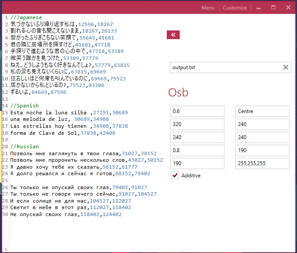Click the horizontal scrollbar left arrow
This screenshot has height=253, width=297.
coord(6,249)
